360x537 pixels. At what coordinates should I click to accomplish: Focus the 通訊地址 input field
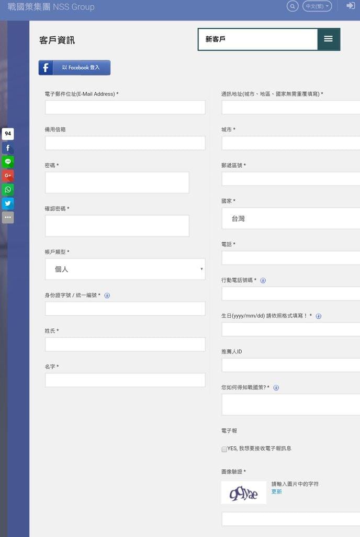coord(291,107)
